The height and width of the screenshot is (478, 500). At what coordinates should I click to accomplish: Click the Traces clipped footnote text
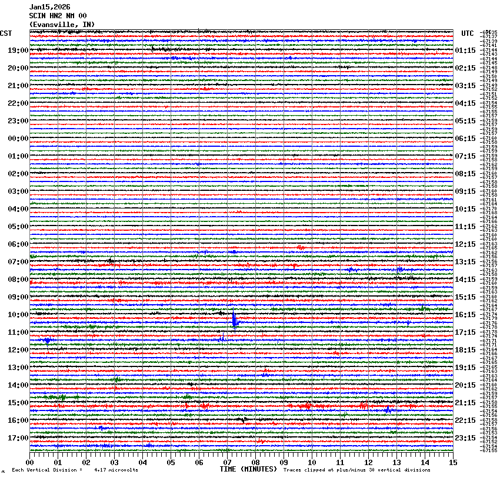click(356, 470)
